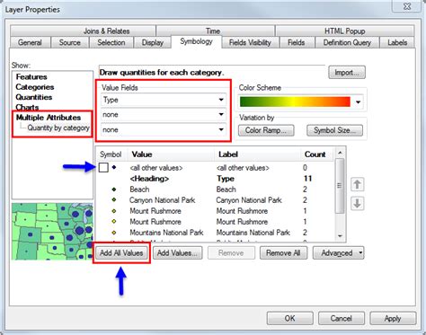Open the Advanced dropdown button
426x335 pixels.
(x=339, y=253)
